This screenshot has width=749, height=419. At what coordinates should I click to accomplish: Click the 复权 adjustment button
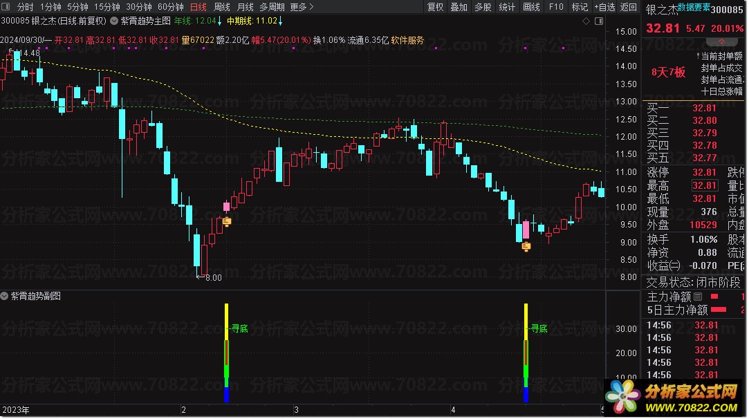coord(435,7)
